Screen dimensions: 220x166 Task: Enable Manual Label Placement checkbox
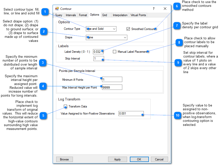click(114, 52)
